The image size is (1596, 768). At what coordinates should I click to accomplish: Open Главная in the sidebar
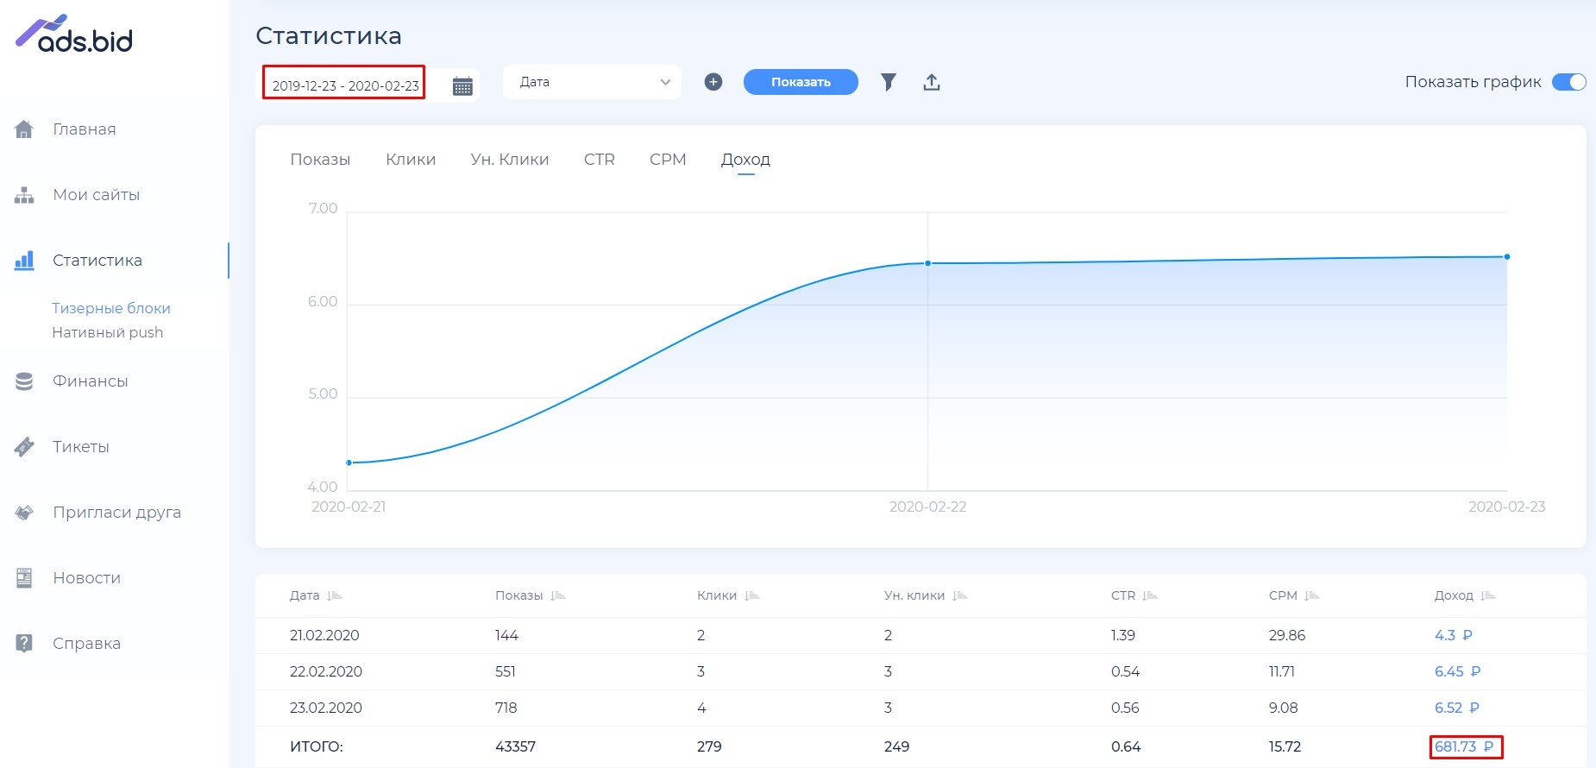click(85, 129)
